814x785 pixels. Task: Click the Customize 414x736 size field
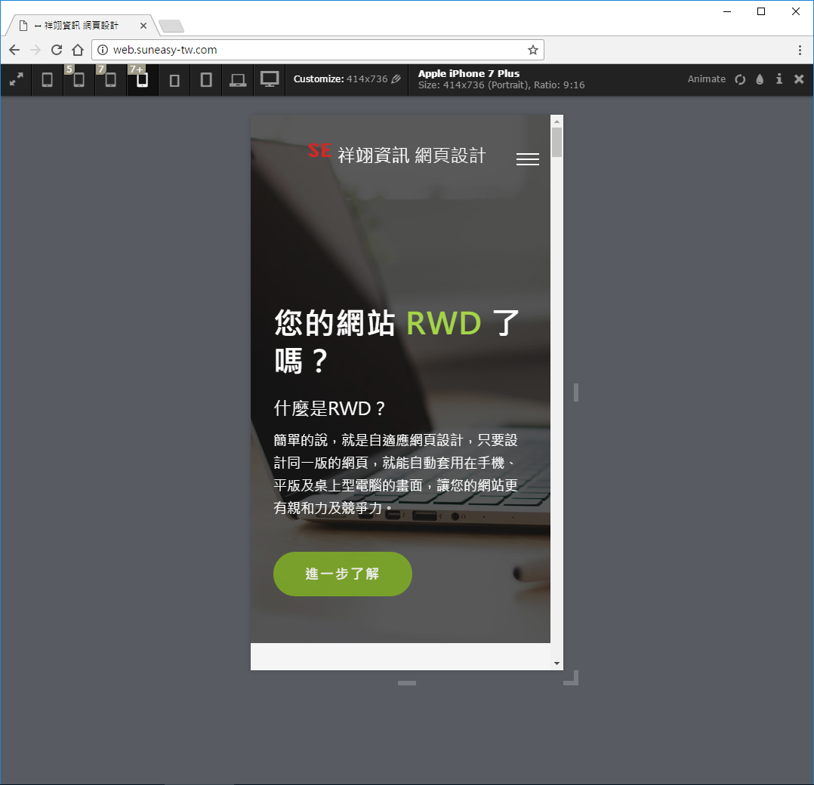[x=347, y=78]
